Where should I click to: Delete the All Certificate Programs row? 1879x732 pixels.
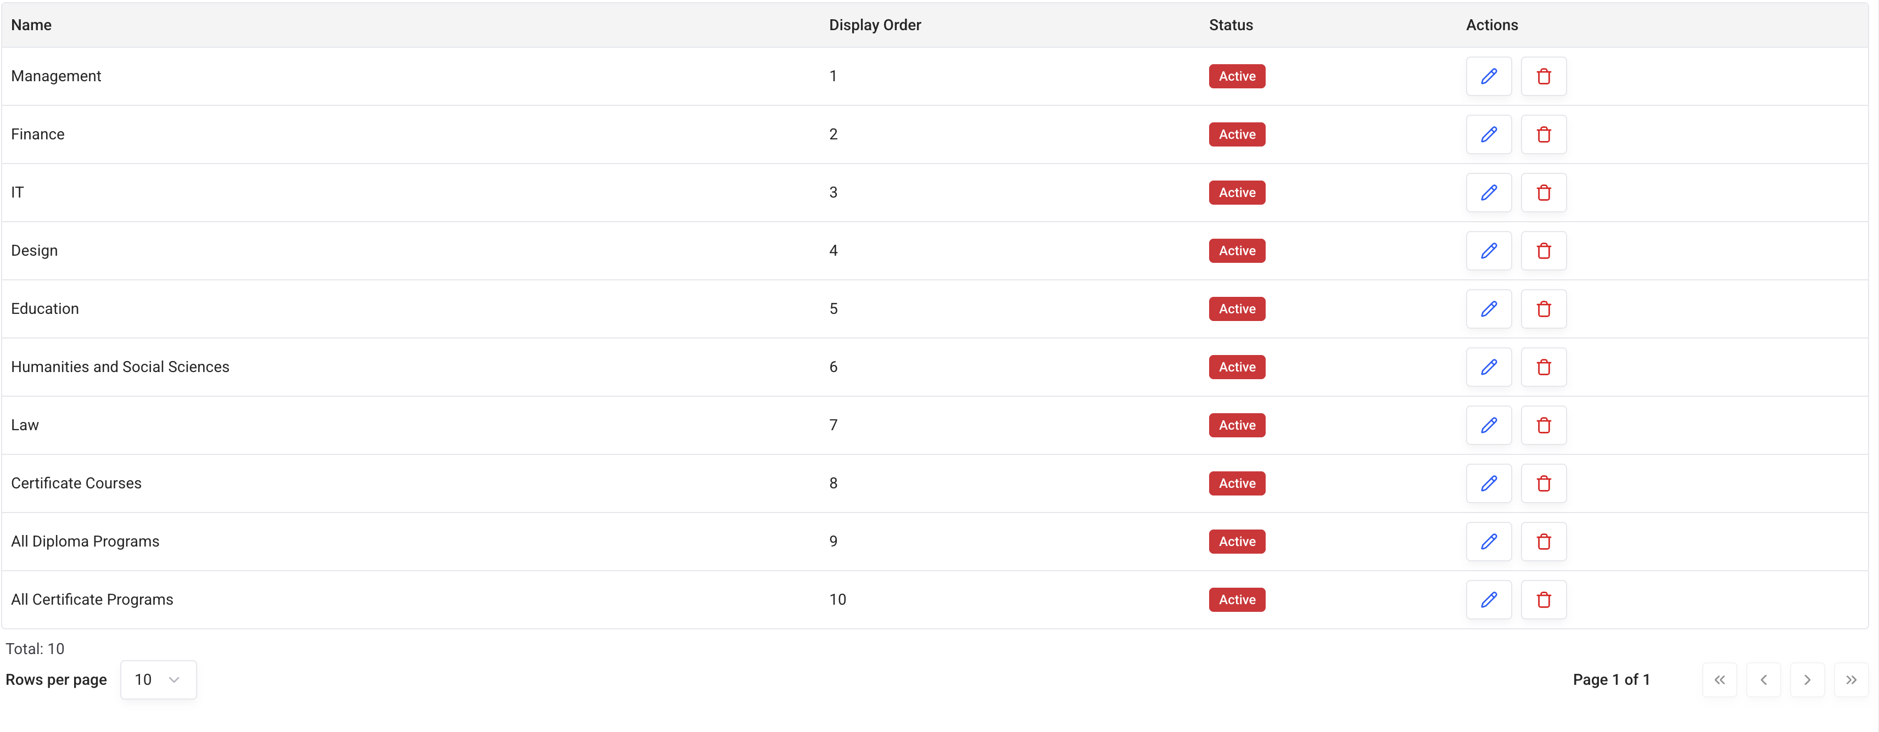click(x=1544, y=600)
